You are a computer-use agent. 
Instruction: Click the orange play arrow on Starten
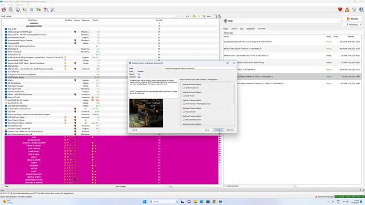tap(348, 19)
